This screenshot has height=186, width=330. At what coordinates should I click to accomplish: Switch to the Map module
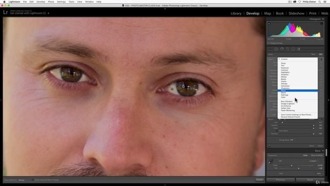(268, 13)
